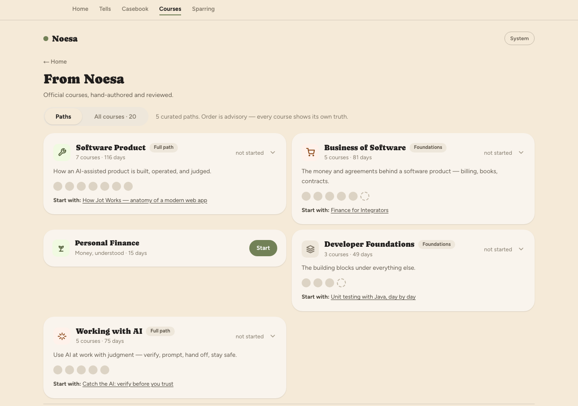
Task: Click the From Noesa heading
Action: [84, 79]
